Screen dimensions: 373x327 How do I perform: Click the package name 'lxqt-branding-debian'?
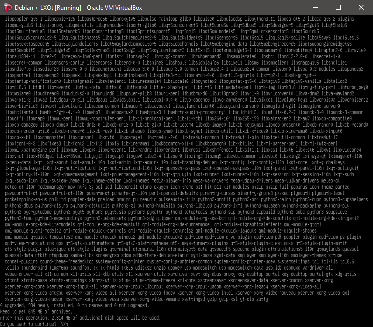(193, 162)
